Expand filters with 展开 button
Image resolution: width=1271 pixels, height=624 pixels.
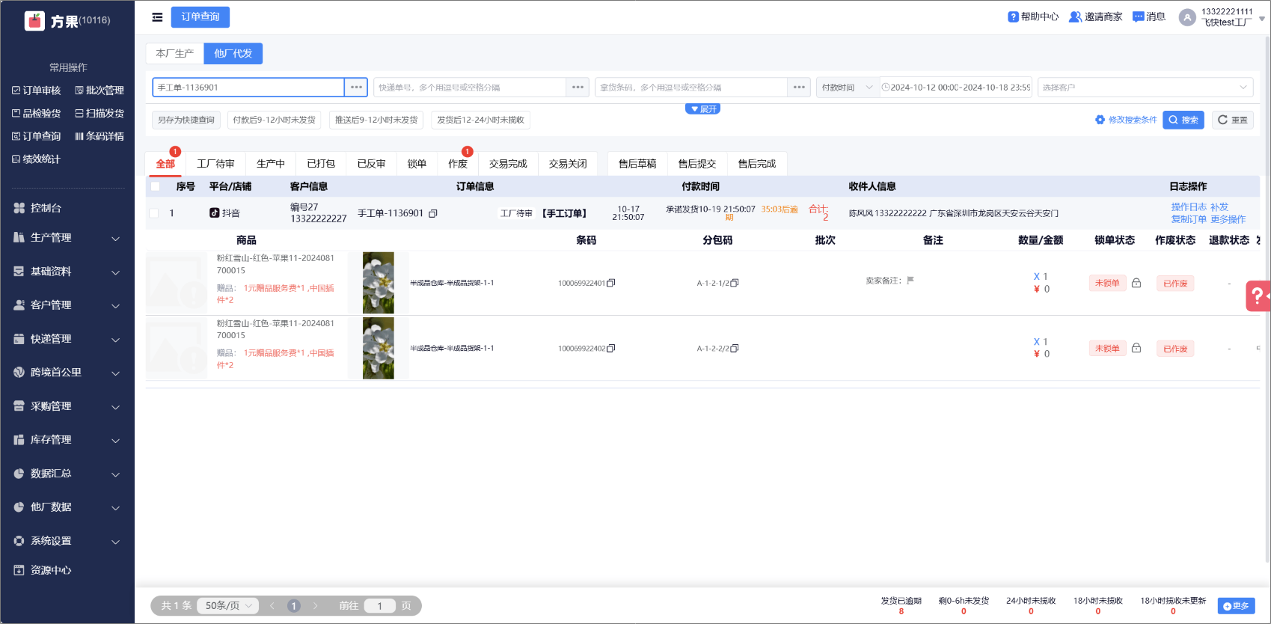click(702, 109)
